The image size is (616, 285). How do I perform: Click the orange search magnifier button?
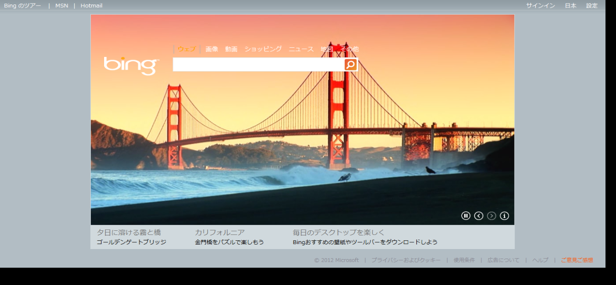click(350, 65)
